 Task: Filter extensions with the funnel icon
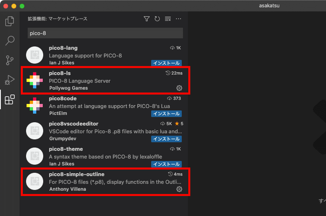pos(147,19)
